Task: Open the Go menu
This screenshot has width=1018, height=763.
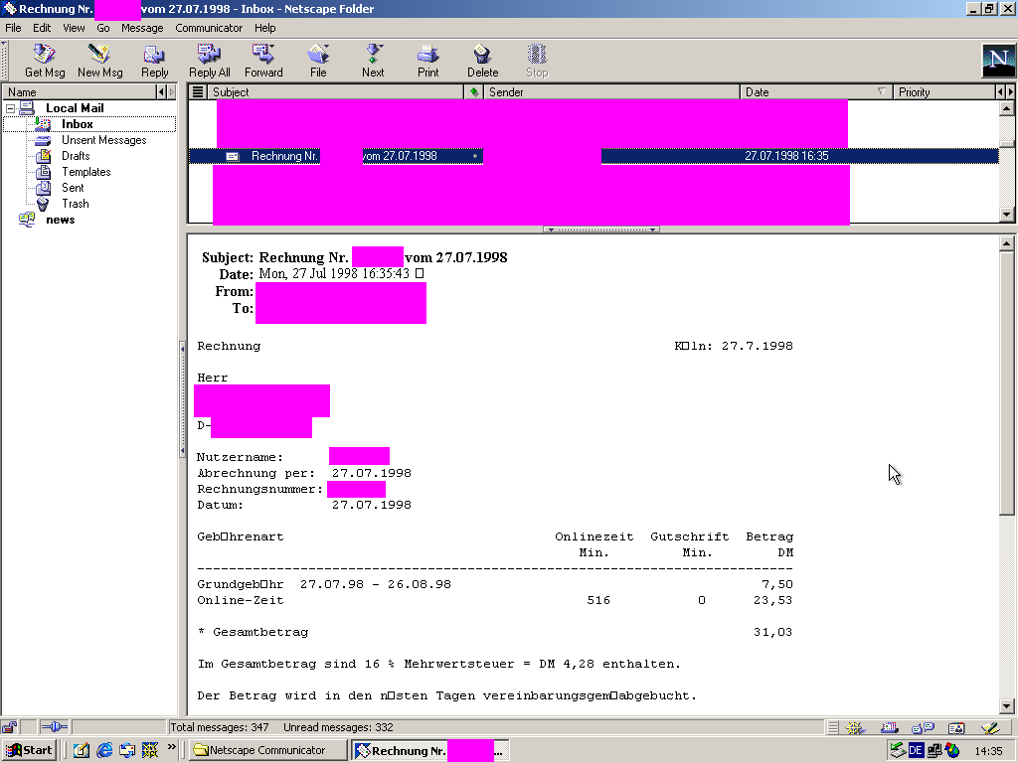Action: pos(102,28)
